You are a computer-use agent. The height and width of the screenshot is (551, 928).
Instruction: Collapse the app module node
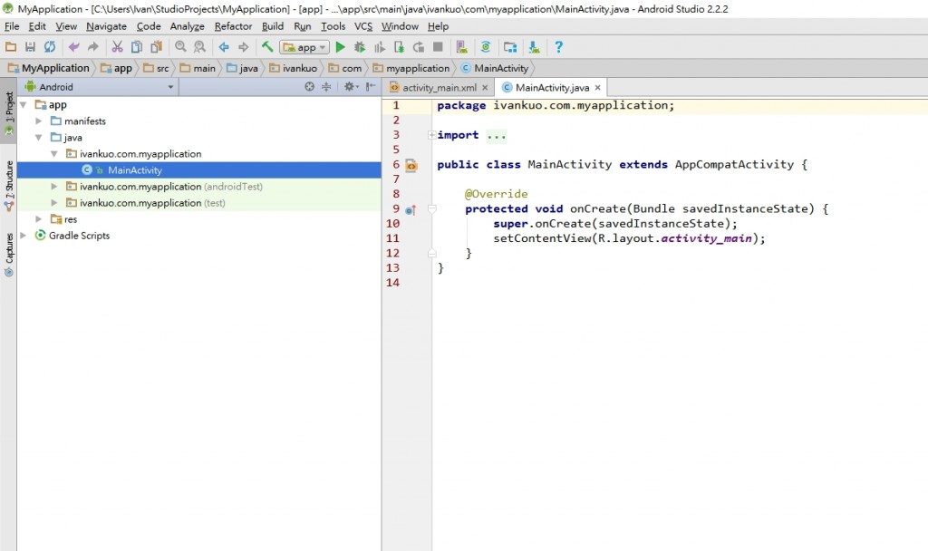[x=24, y=105]
